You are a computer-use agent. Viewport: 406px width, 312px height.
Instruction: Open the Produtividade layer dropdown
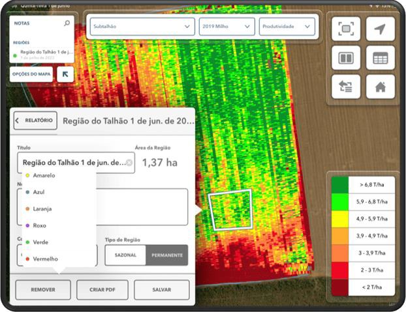[x=287, y=27]
